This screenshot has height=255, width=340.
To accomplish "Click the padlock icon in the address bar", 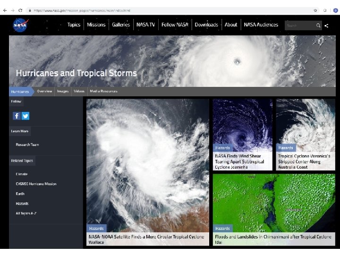I will pos(30,10).
